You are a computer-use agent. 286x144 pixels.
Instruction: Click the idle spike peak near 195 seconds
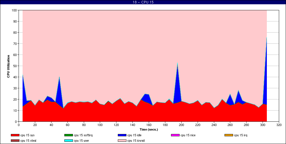click(x=178, y=64)
